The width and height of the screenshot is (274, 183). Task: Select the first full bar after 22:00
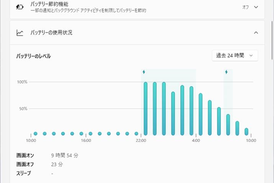coord(146,109)
